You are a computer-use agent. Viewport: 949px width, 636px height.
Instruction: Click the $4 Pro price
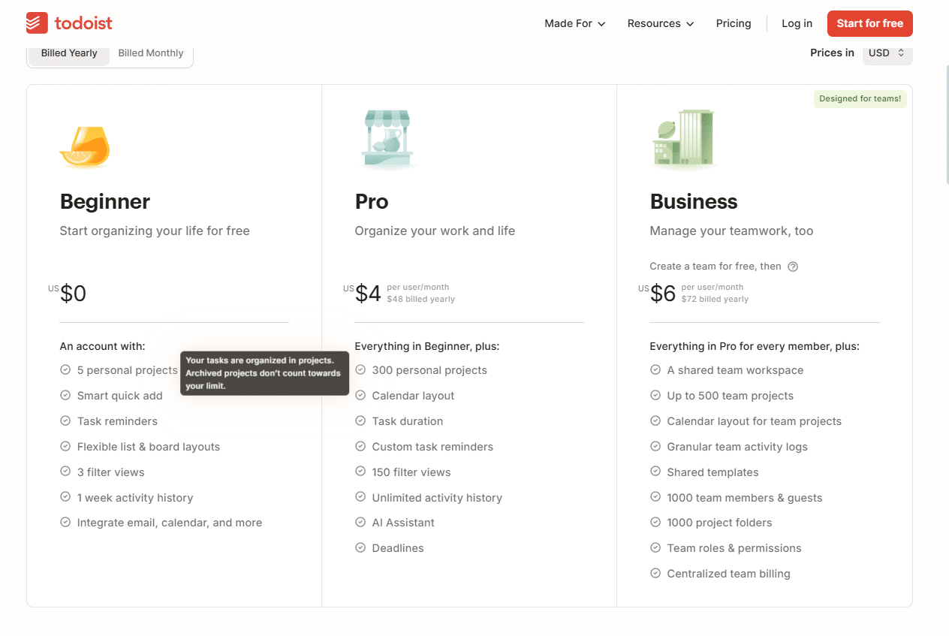(368, 293)
